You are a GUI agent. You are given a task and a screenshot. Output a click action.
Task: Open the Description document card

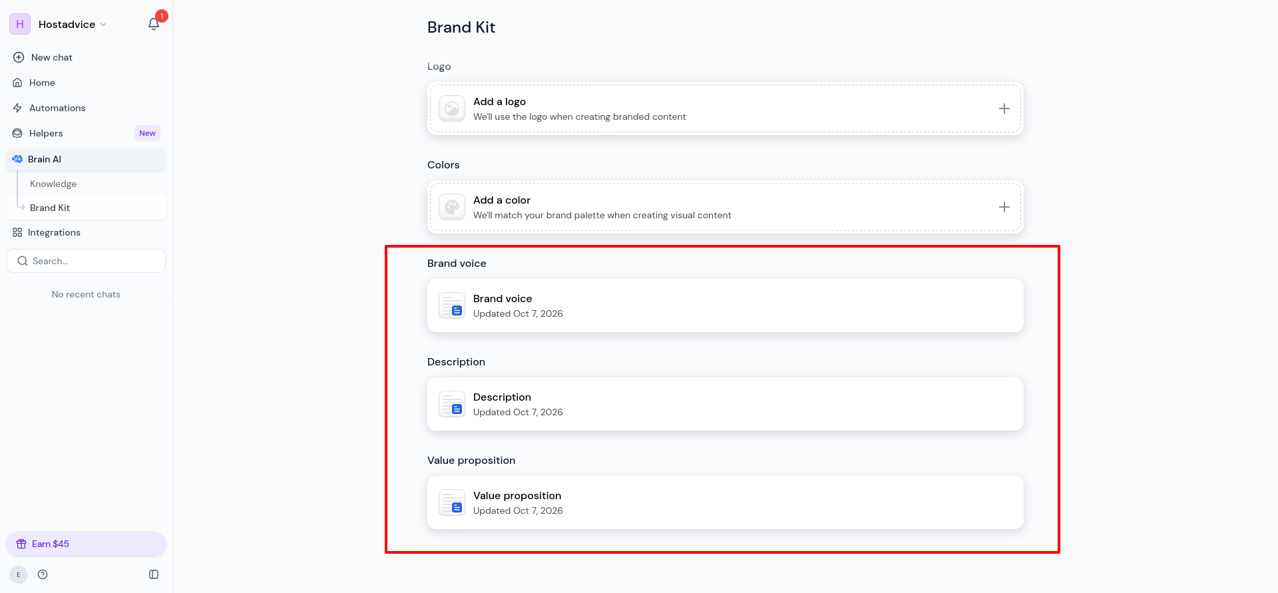point(726,404)
